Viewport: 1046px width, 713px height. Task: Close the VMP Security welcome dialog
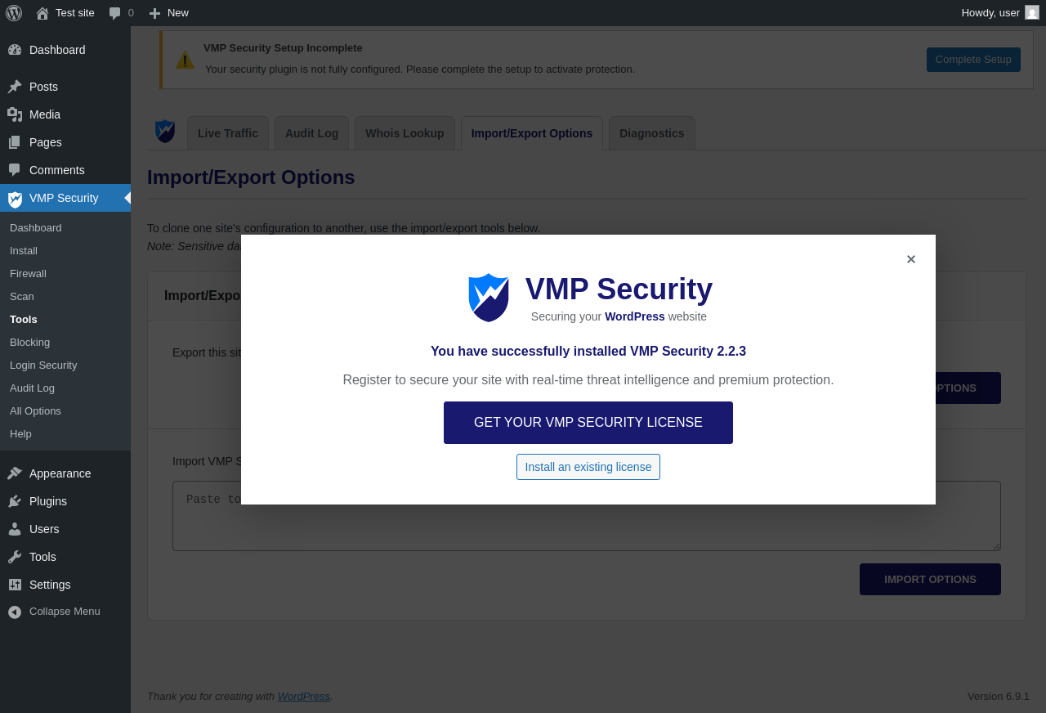[911, 259]
